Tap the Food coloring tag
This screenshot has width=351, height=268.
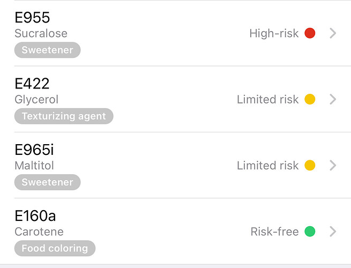(55, 248)
